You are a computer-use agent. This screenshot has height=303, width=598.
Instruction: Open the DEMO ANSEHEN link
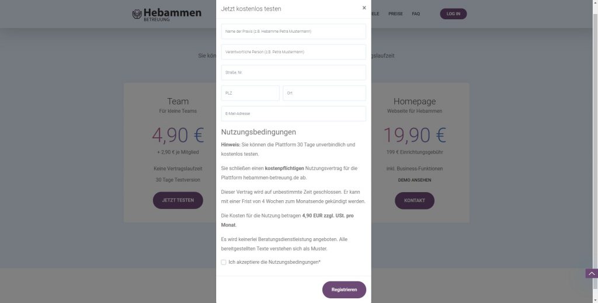415,180
